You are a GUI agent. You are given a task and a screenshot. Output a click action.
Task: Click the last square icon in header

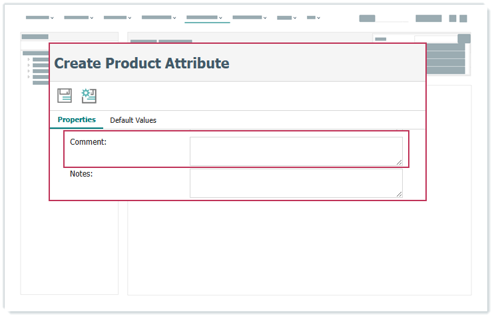click(x=463, y=19)
